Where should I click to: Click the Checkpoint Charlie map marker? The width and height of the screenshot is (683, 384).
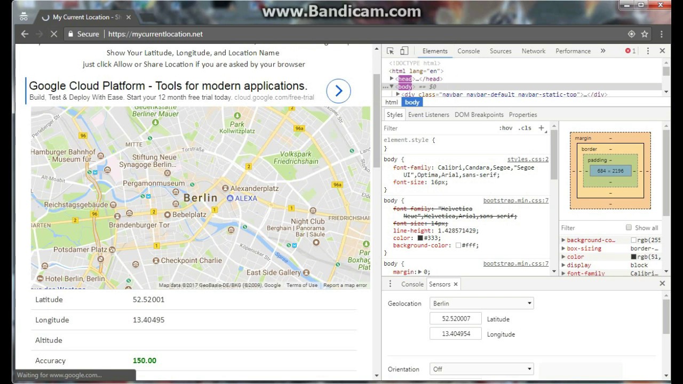click(x=156, y=261)
